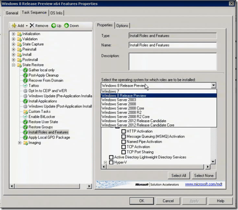Choose Windows 7 from the list

159,91
